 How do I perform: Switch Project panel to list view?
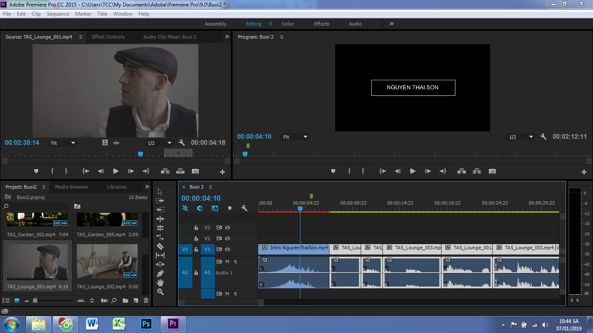6,300
